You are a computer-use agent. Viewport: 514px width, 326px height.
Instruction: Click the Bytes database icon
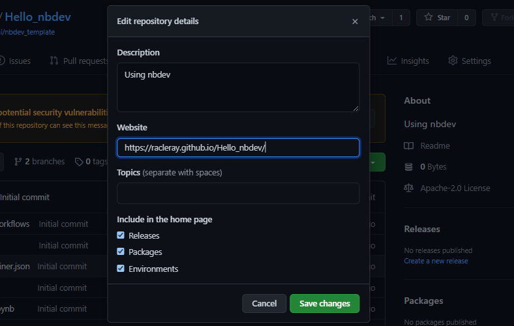click(409, 167)
